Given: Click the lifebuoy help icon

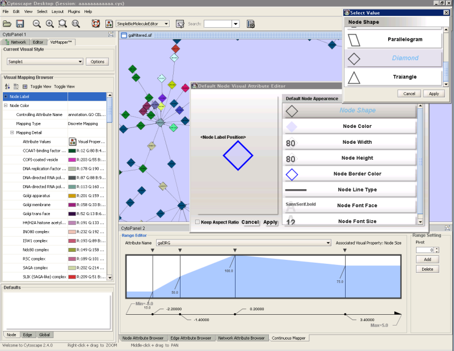Looking at the screenshot, I should [x=95, y=24].
